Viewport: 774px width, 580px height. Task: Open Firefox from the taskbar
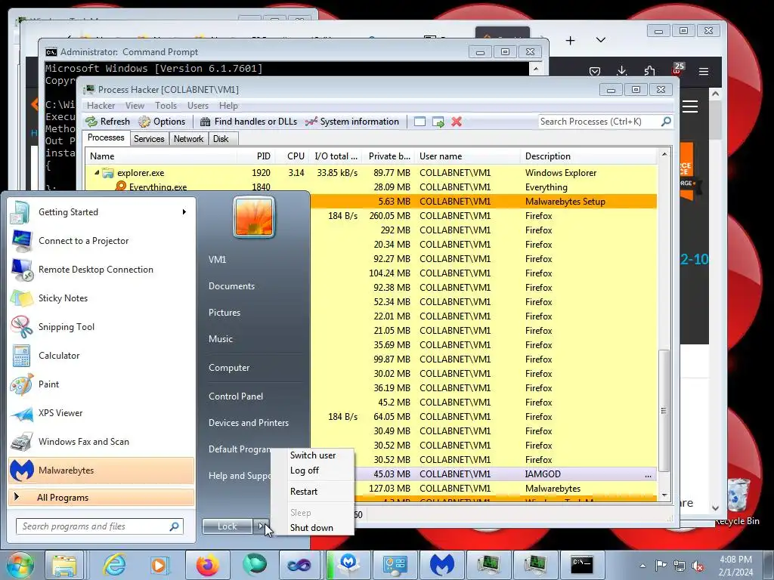pyautogui.click(x=207, y=565)
